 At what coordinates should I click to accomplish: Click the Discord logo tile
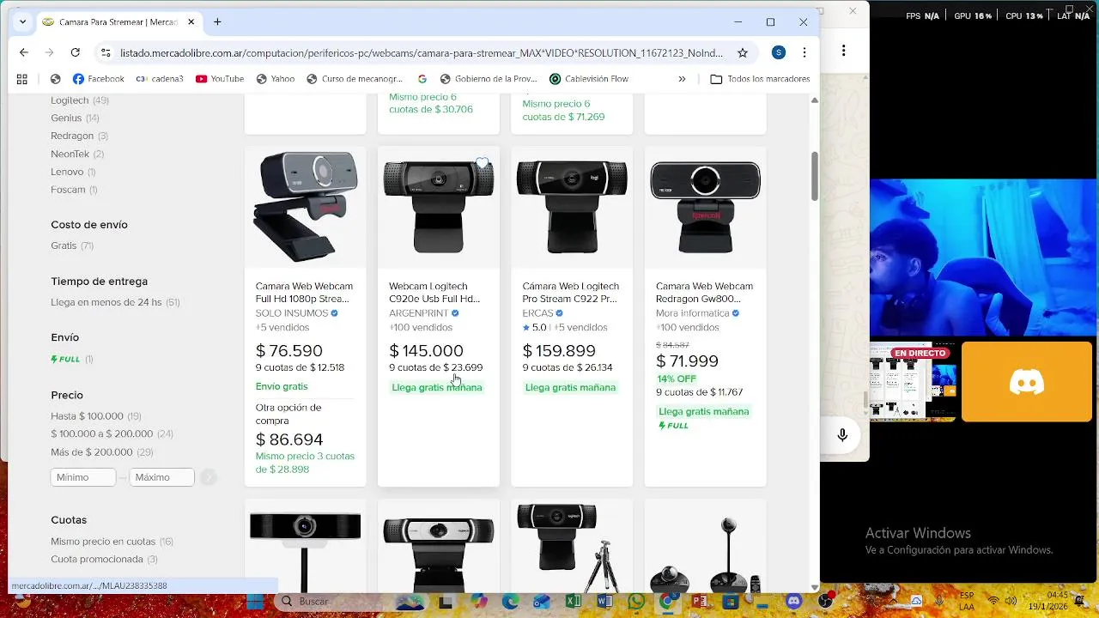tap(1026, 382)
